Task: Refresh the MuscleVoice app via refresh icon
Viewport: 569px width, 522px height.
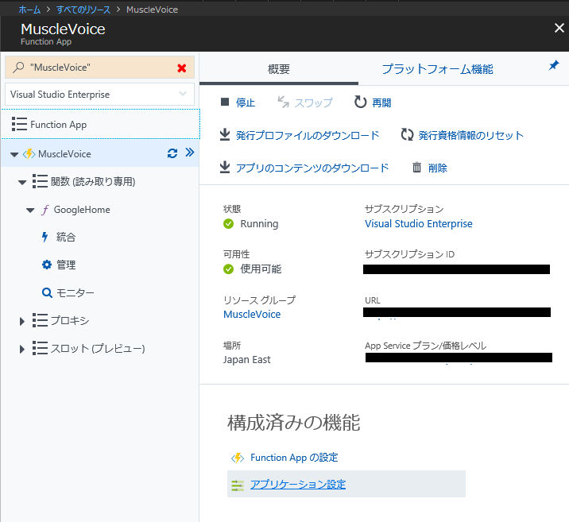Action: click(172, 153)
